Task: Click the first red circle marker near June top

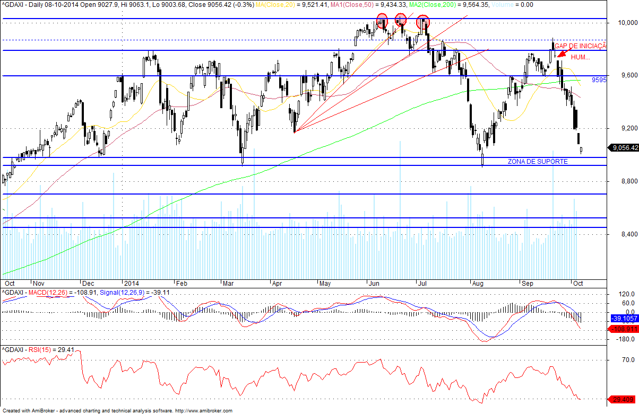Action: [382, 21]
